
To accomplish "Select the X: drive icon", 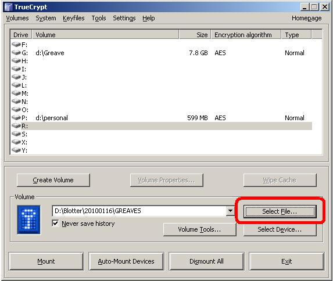I will [16, 142].
